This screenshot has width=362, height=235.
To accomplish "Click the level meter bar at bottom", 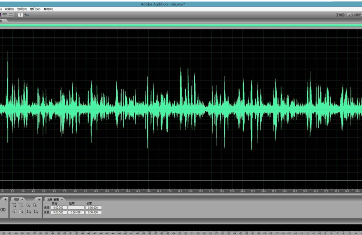I will (x=181, y=227).
